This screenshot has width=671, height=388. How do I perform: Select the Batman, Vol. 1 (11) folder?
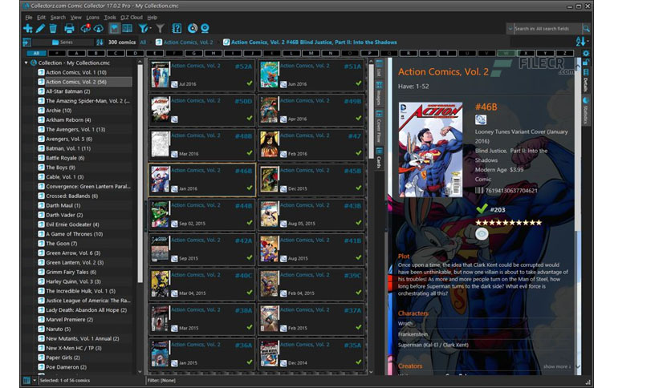[68, 148]
